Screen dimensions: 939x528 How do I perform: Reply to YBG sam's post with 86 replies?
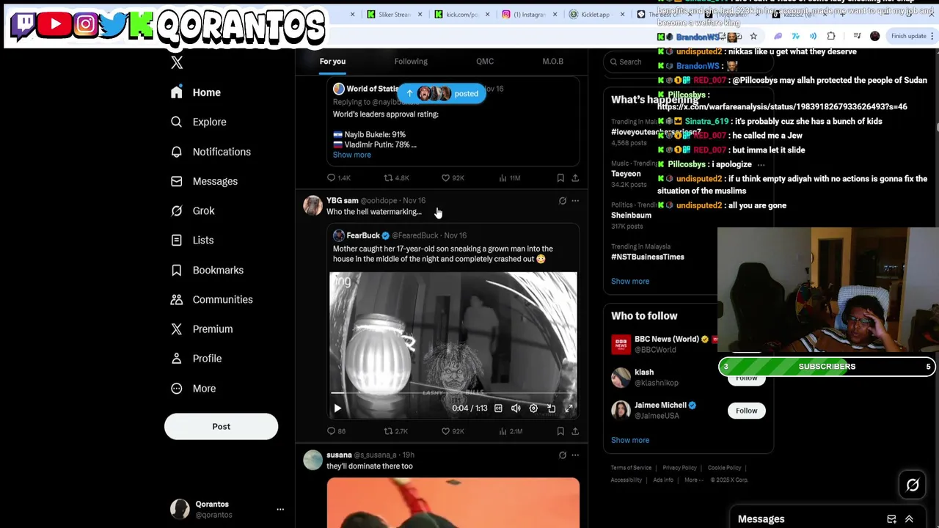(x=336, y=431)
